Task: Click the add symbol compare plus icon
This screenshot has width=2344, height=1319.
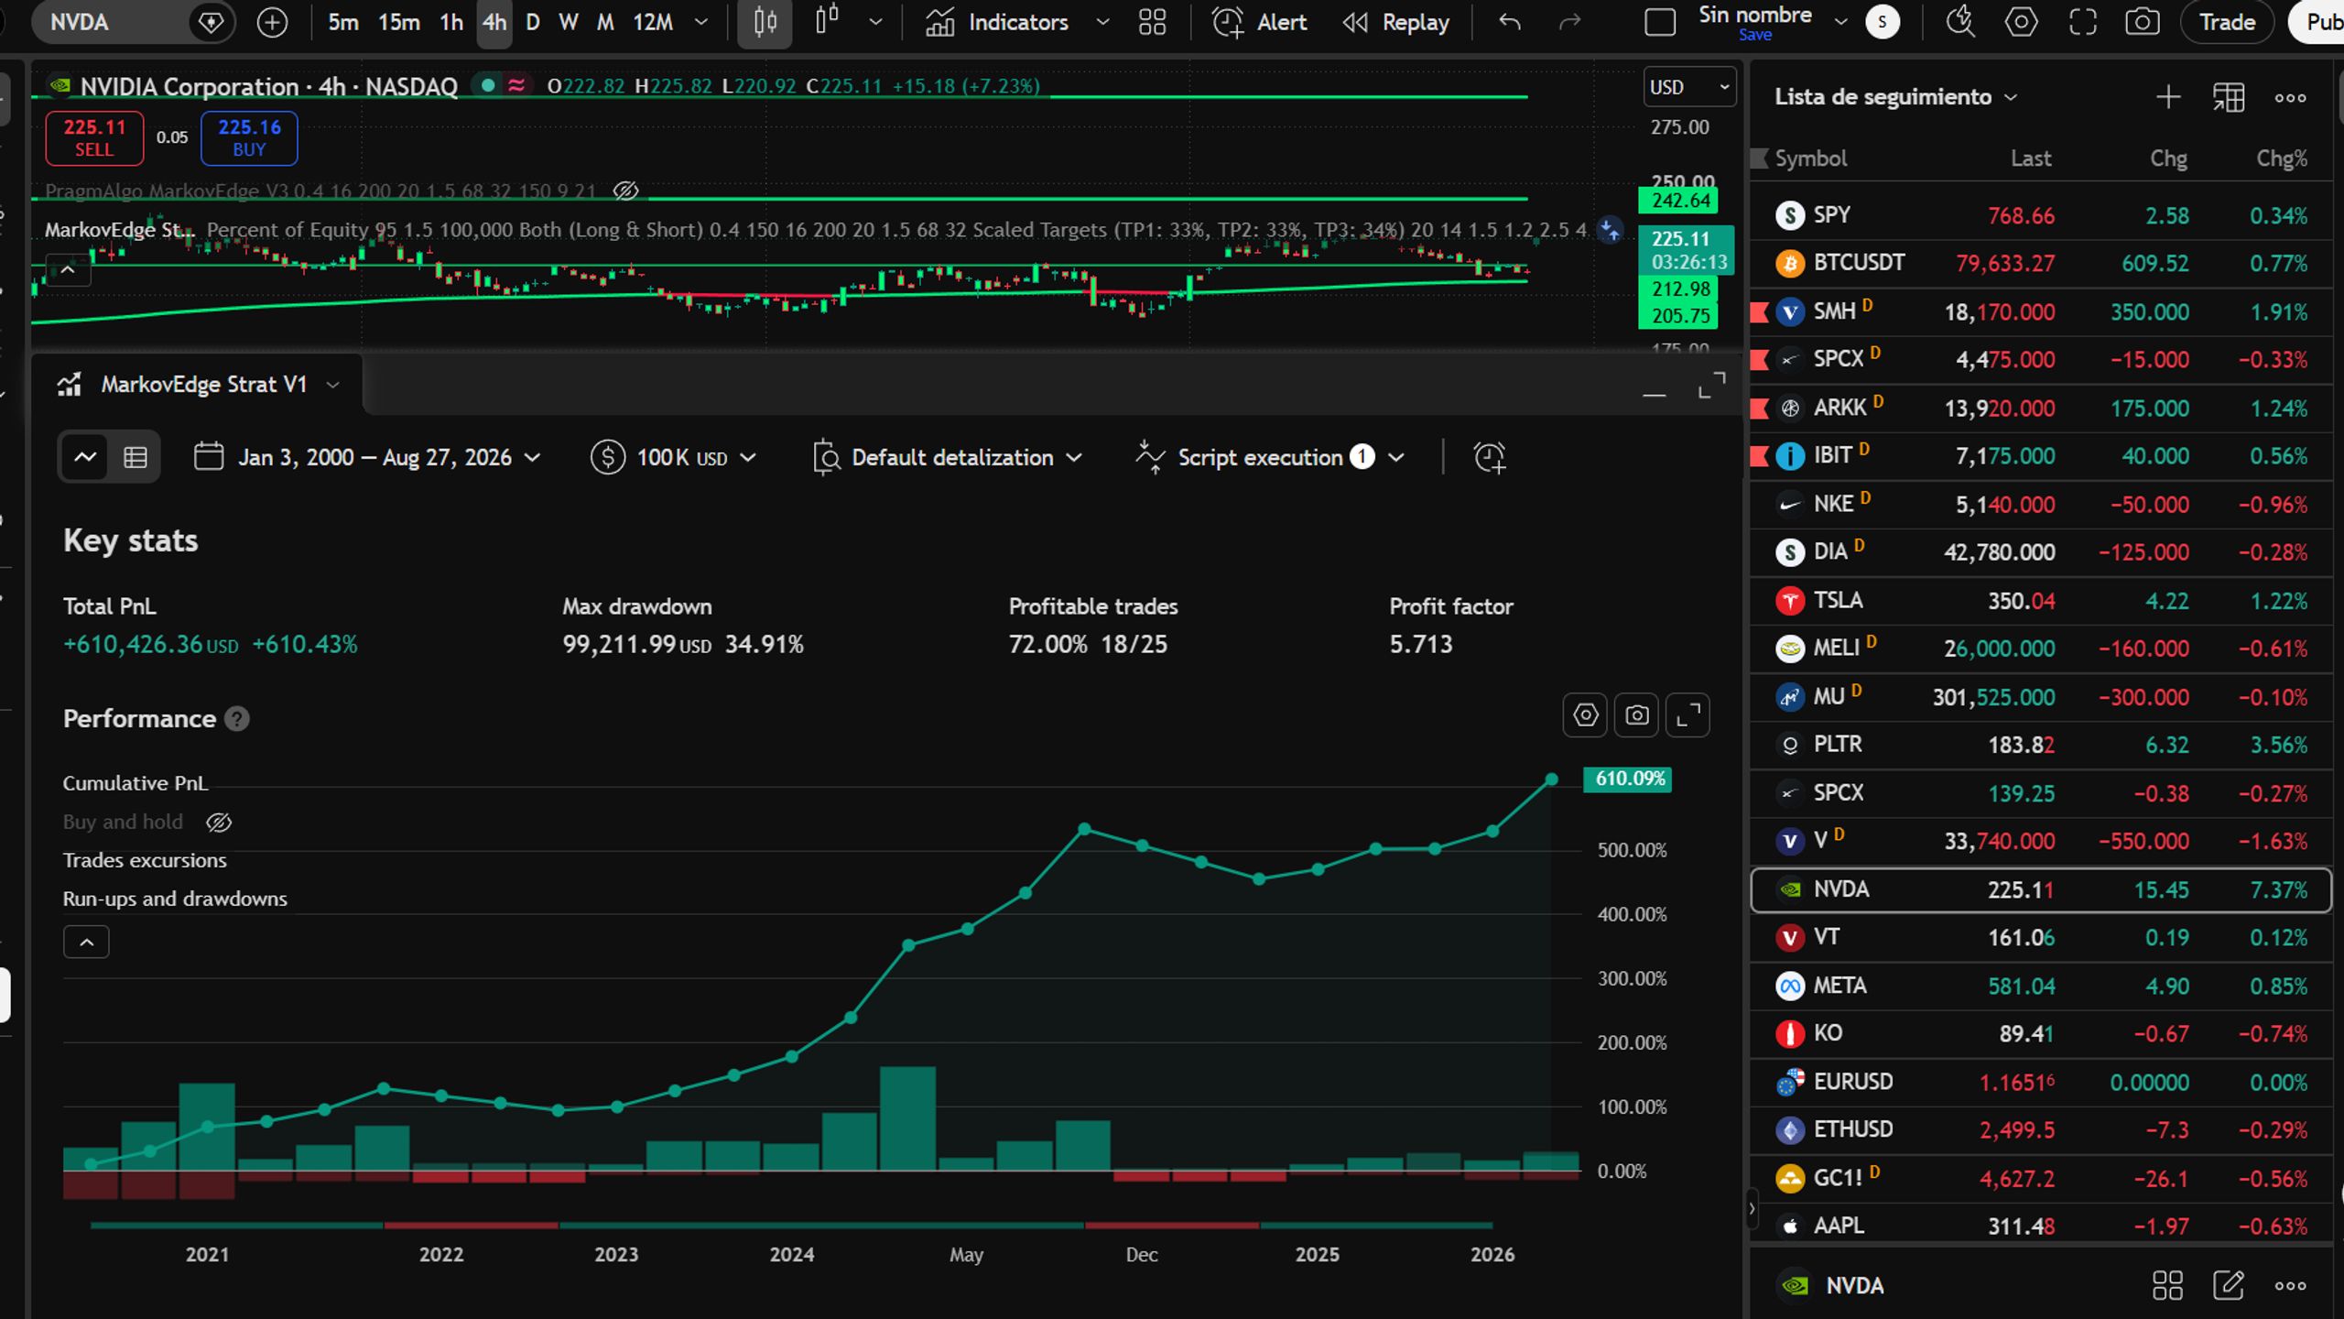Action: (272, 22)
